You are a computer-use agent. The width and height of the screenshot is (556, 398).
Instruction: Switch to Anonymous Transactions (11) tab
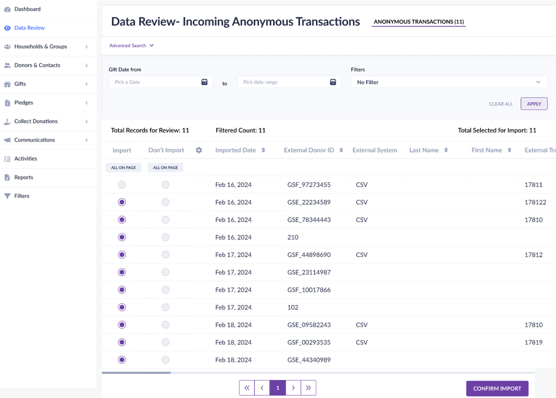coord(419,22)
